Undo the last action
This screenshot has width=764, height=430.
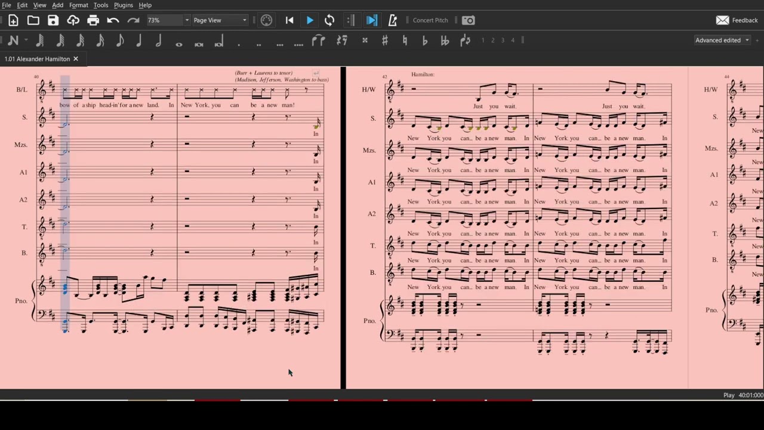coord(113,20)
